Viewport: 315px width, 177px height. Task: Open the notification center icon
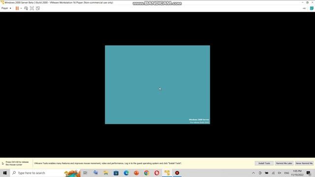[309, 173]
